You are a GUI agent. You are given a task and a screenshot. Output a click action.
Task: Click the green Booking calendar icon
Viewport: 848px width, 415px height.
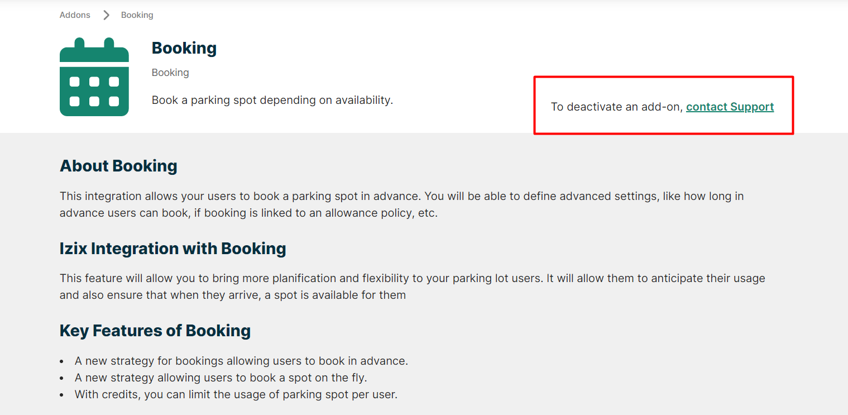coord(94,77)
